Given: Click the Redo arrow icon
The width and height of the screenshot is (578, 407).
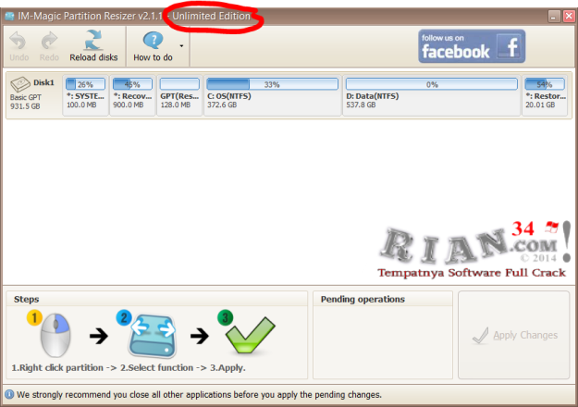Looking at the screenshot, I should tap(49, 41).
